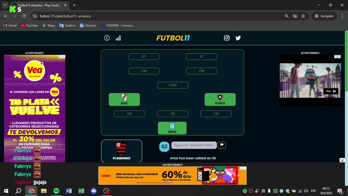Open the Y2DOWN bookmark
348x196 pixels.
(118, 25)
